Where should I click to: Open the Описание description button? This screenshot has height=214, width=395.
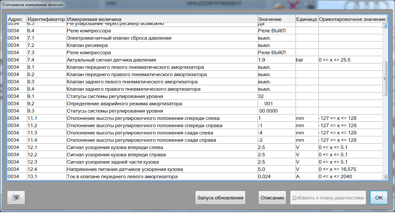click(x=272, y=198)
